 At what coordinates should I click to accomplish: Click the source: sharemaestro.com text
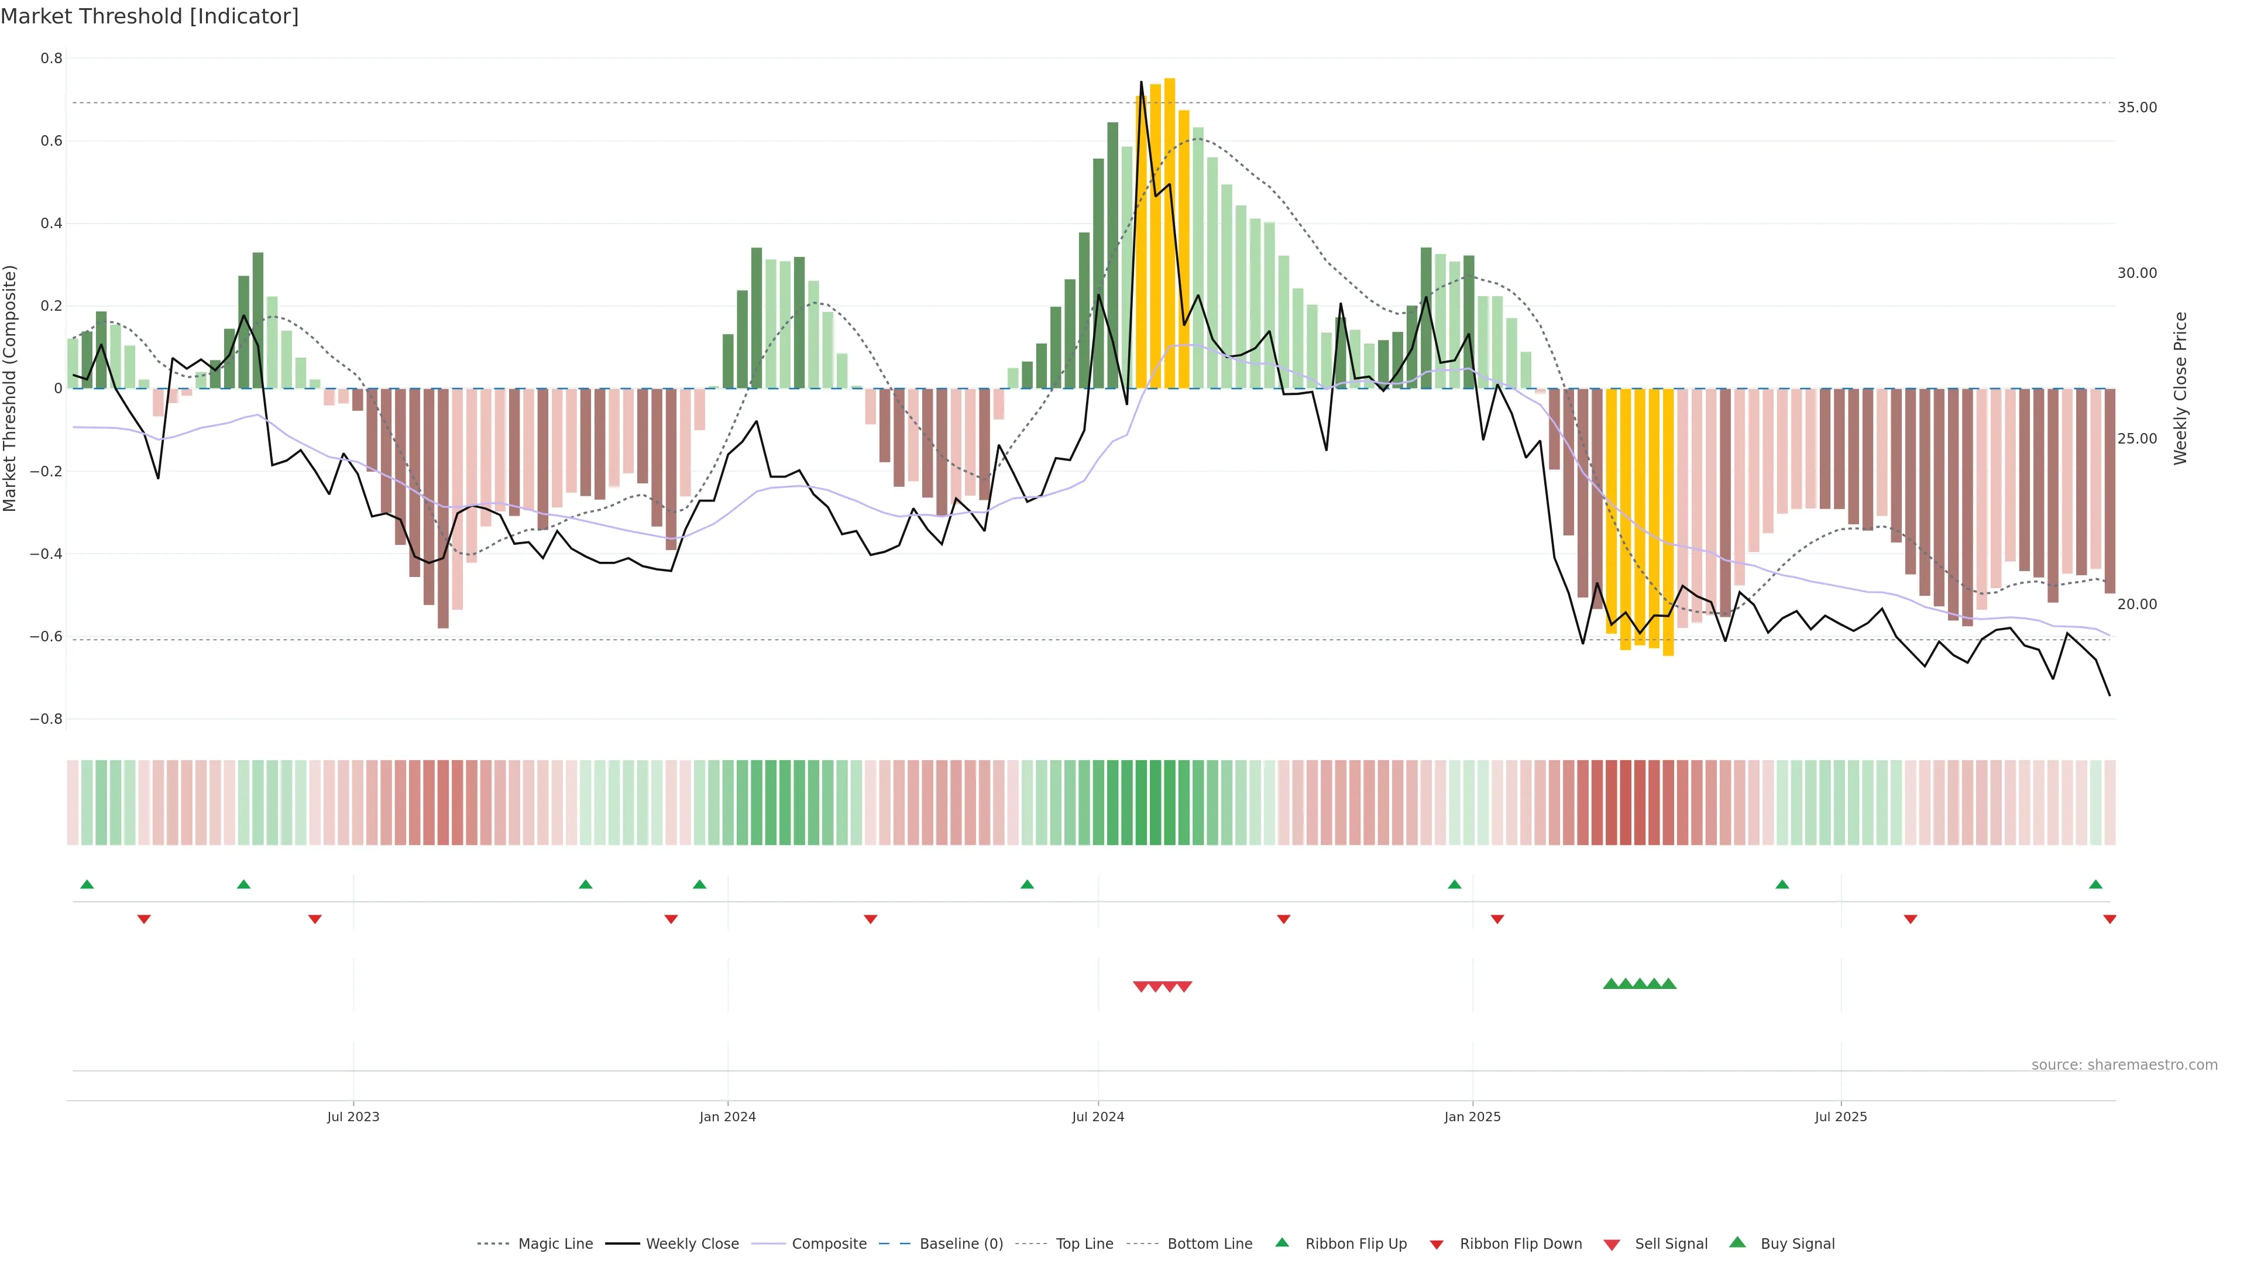(2124, 1064)
